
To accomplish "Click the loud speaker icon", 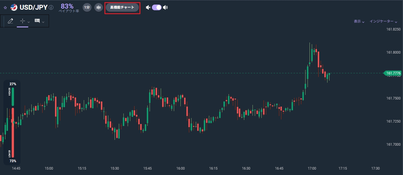I will pos(165,7).
